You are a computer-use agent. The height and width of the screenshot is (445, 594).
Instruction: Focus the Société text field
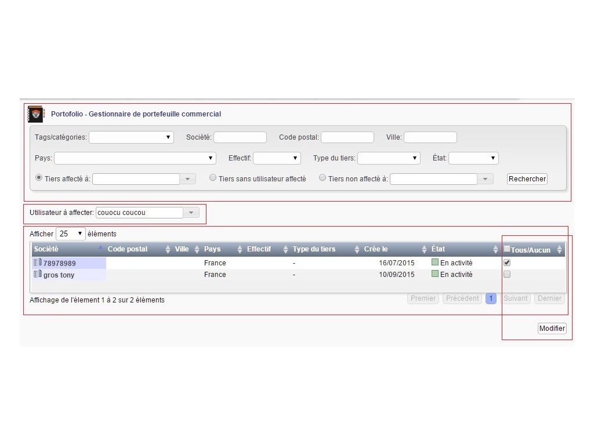tap(240, 137)
